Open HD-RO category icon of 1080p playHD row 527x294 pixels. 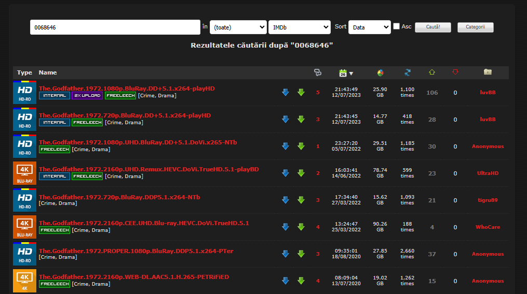[x=24, y=93]
